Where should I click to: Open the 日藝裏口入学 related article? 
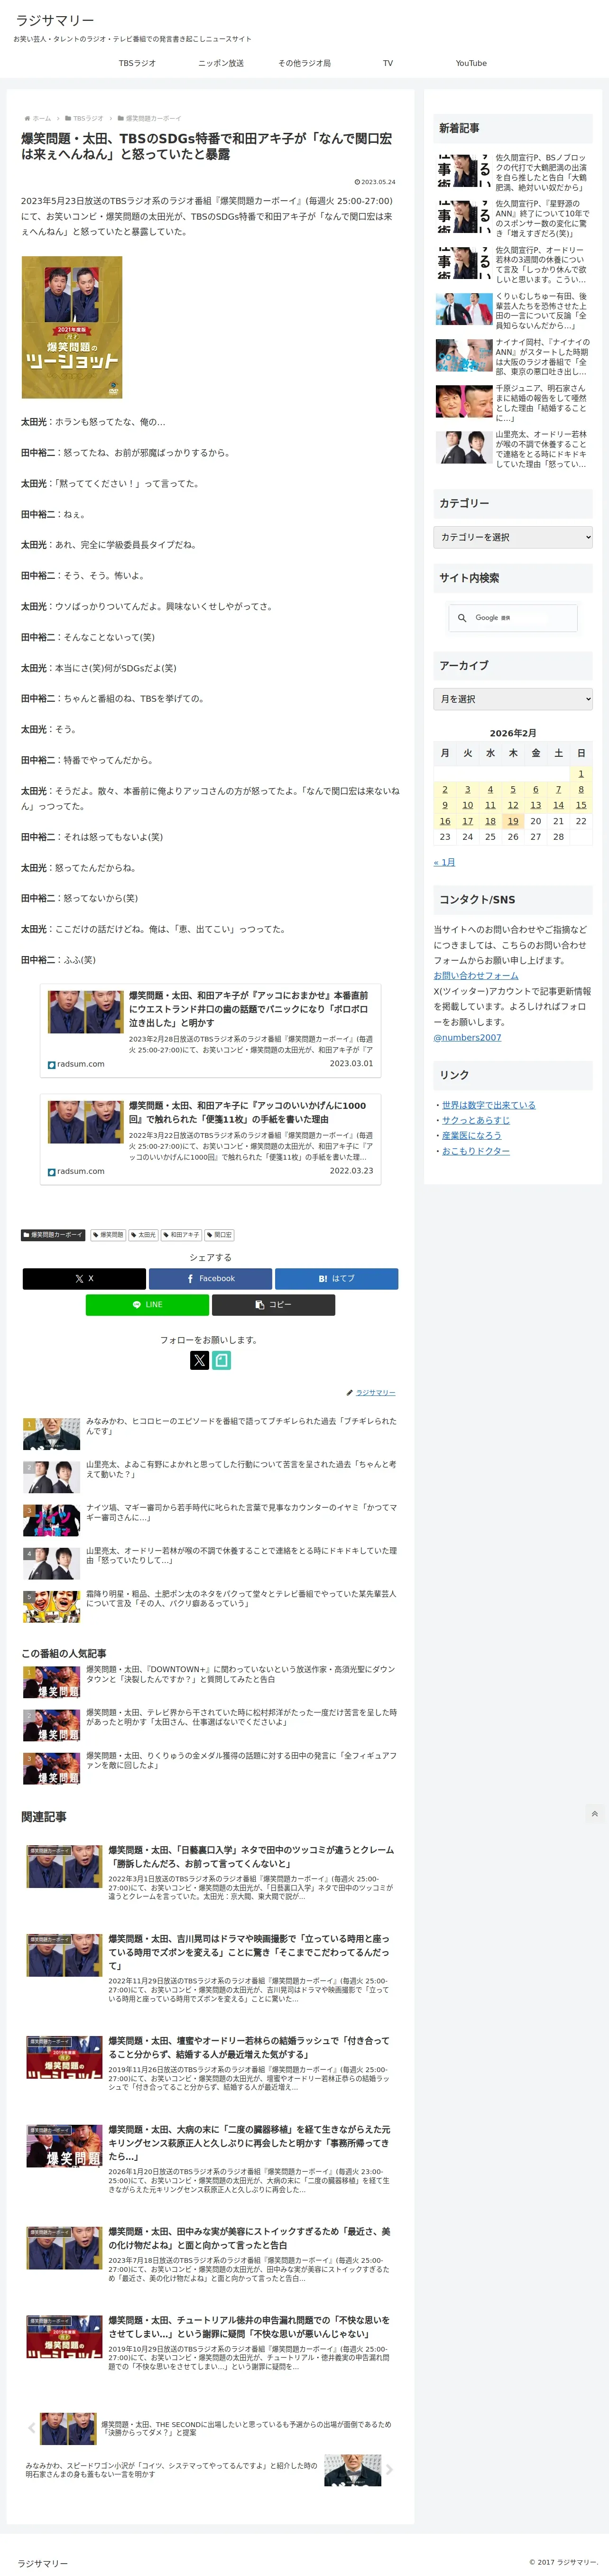(210, 1872)
